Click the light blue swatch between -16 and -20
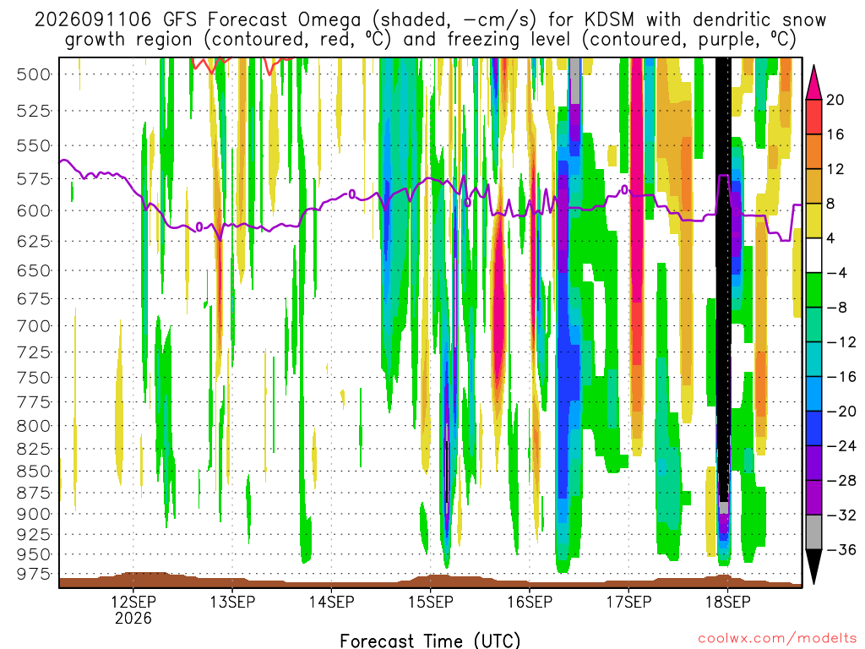The height and width of the screenshot is (649, 865). point(813,394)
